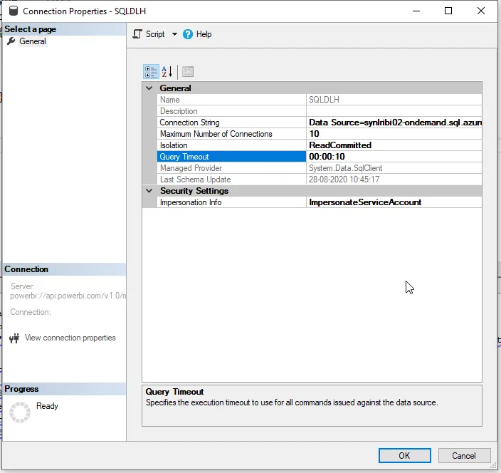Click the view connection properties icon
Screen dimensions: 501x473
point(14,338)
